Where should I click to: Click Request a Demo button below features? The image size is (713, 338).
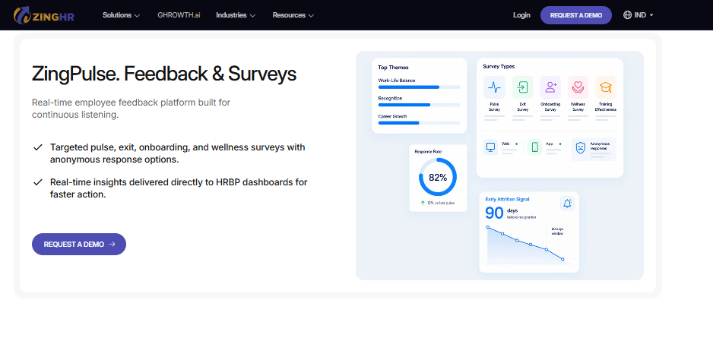click(78, 244)
